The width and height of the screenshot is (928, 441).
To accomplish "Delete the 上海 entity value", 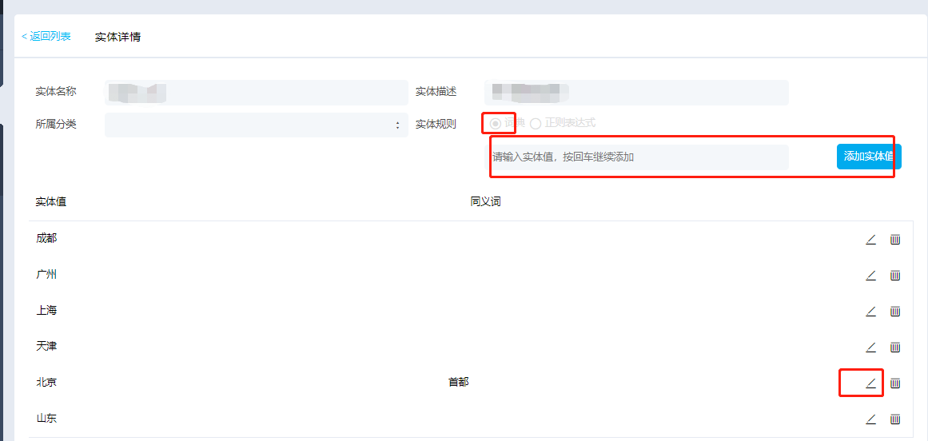I will coord(895,311).
